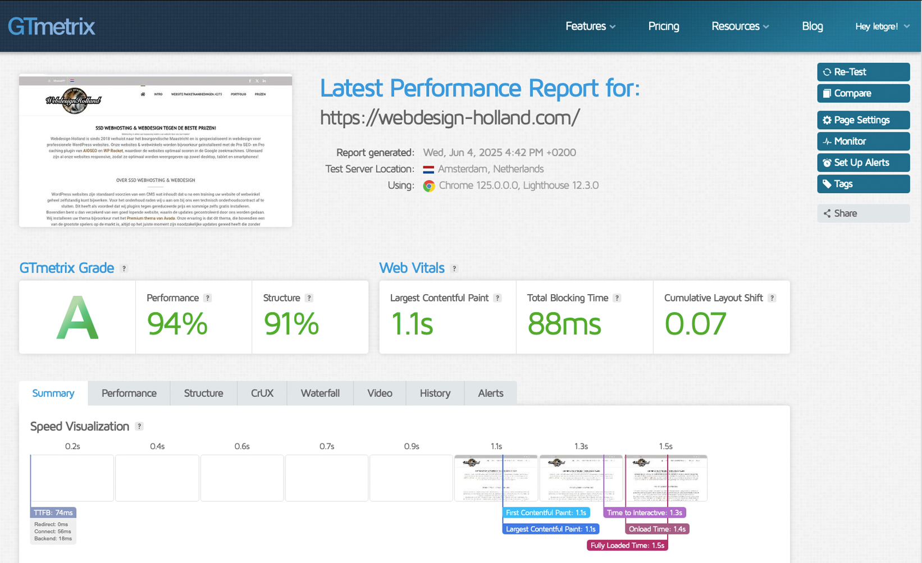Open Total Blocking Time help icon
Image resolution: width=922 pixels, height=563 pixels.
click(x=617, y=298)
